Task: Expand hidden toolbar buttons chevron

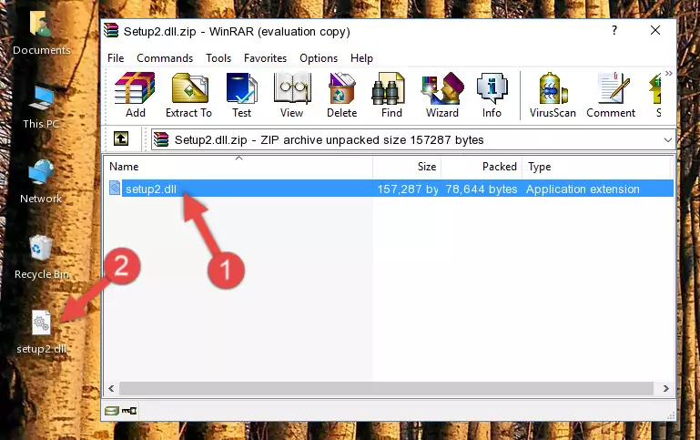Action: pos(668,74)
